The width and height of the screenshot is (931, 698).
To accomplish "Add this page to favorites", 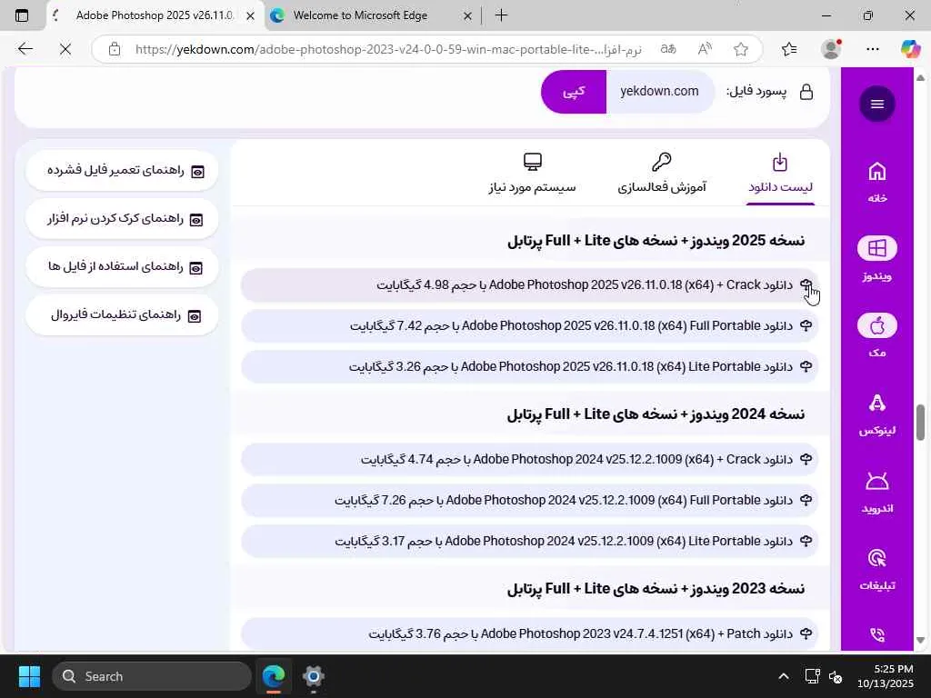I will point(740,49).
